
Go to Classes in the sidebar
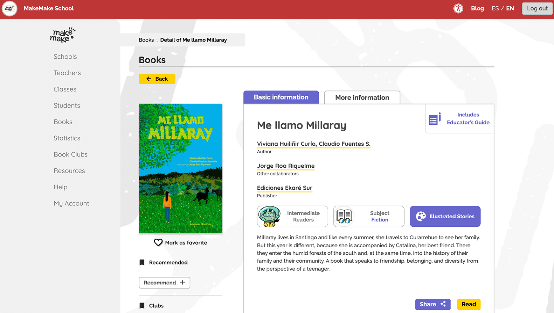pos(65,89)
